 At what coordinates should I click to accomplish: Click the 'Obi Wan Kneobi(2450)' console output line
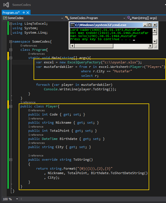[109, 33]
